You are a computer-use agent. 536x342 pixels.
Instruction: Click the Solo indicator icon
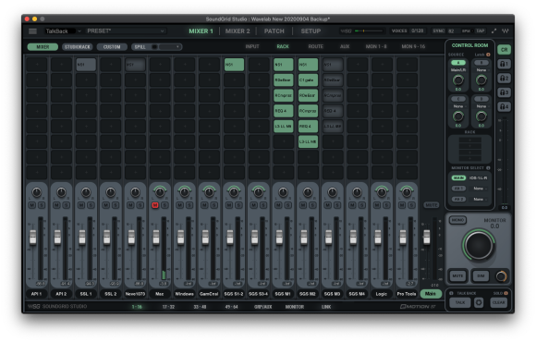(x=506, y=293)
